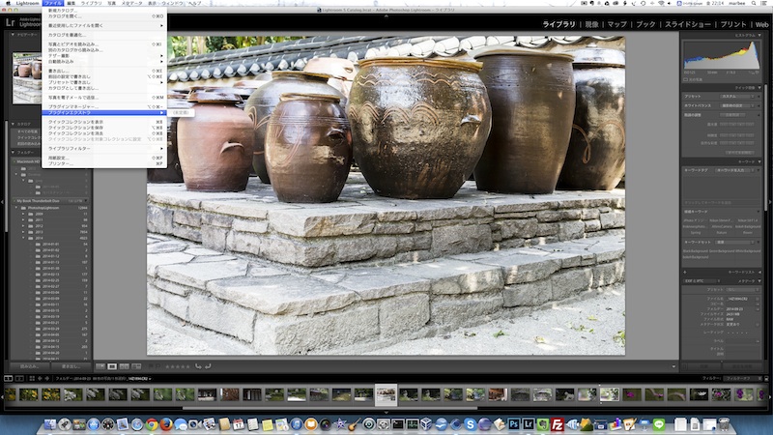773x435 pixels.
Task: Rotate photo counterclockwise with the toolbar arrow
Action: [198, 366]
